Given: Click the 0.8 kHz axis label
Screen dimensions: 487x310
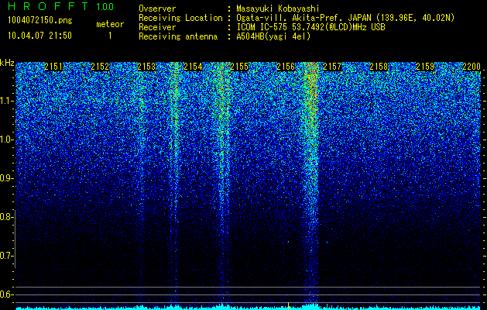Looking at the screenshot, I should click(x=6, y=217).
